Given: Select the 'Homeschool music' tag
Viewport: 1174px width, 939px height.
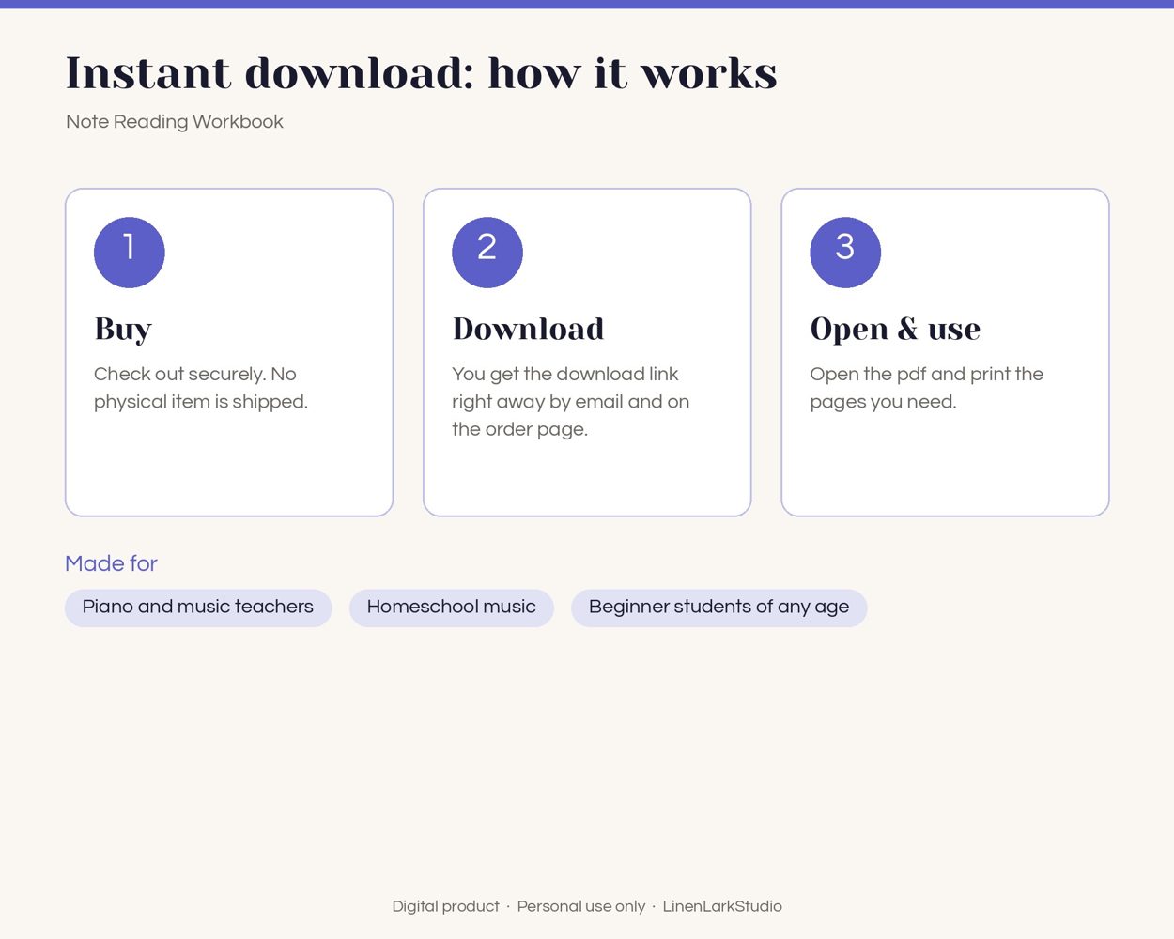Looking at the screenshot, I should coord(452,608).
